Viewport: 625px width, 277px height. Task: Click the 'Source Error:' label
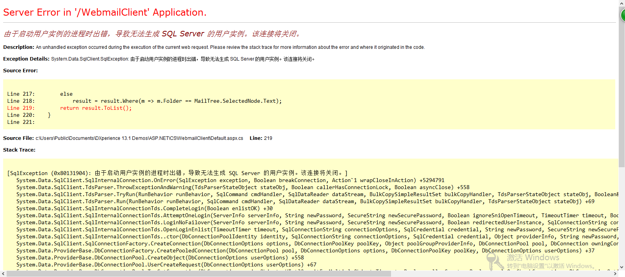point(20,71)
